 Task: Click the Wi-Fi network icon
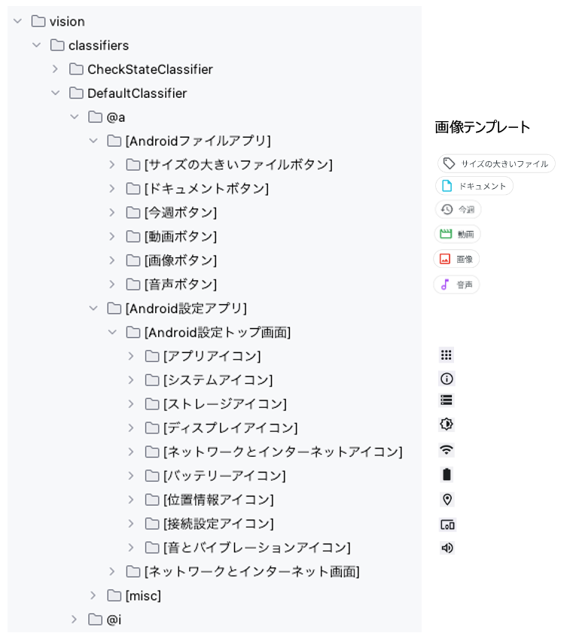point(447,450)
